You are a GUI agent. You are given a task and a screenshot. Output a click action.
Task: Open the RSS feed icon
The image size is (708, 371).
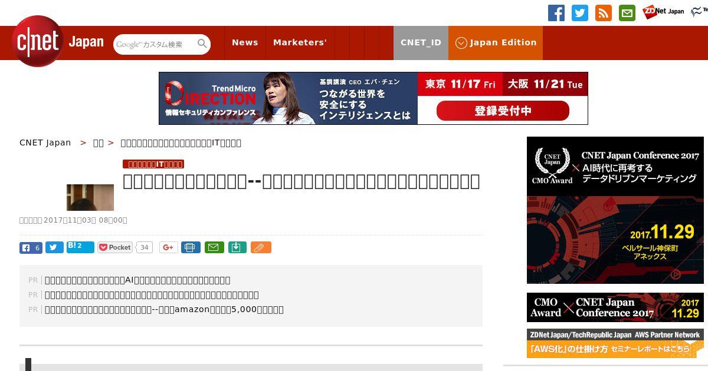(604, 13)
